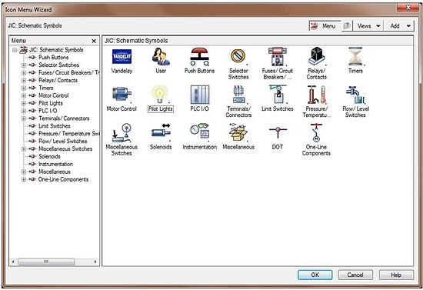The height and width of the screenshot is (290, 423).
Task: Click the Motor Control icon
Action: pyautogui.click(x=122, y=94)
